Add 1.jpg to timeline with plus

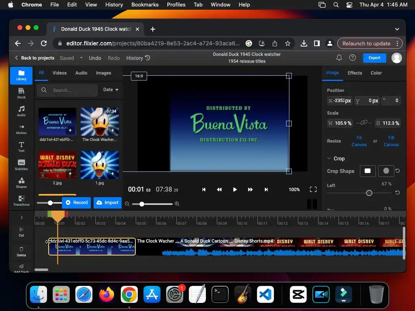113,173
